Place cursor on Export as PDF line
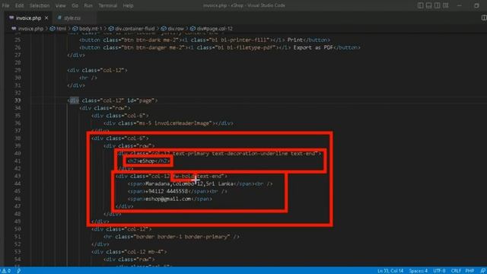Viewport: 487px width, 274px height. point(220,47)
